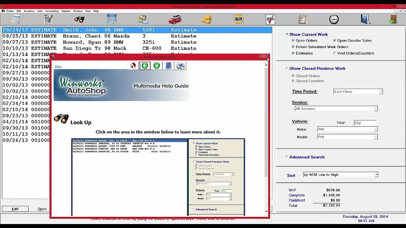Click the exit door icon
The image size is (406, 228).
393,19
